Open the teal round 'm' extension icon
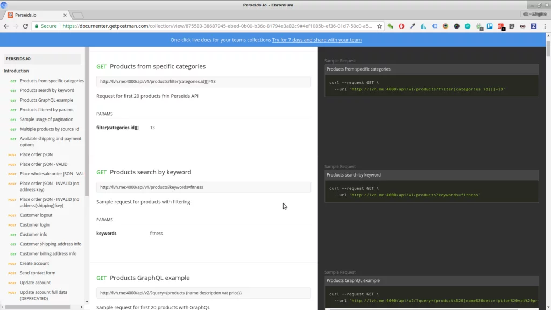Image resolution: width=551 pixels, height=310 pixels. point(468,26)
